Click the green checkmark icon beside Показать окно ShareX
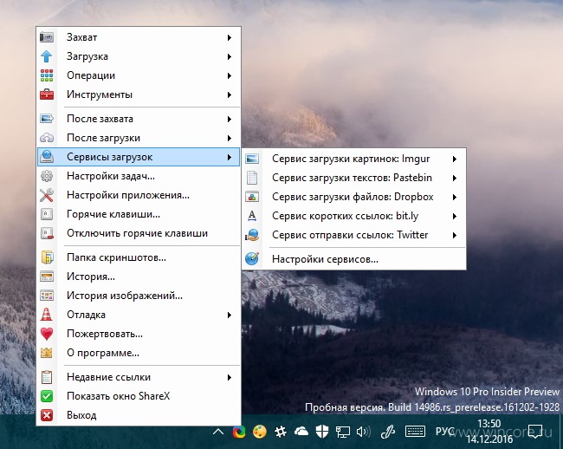The width and height of the screenshot is (563, 449). [x=47, y=396]
